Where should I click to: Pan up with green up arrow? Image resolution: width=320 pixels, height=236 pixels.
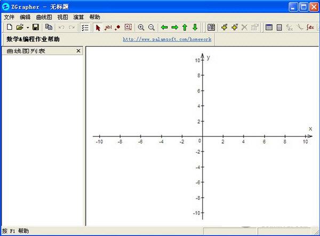tap(185, 27)
